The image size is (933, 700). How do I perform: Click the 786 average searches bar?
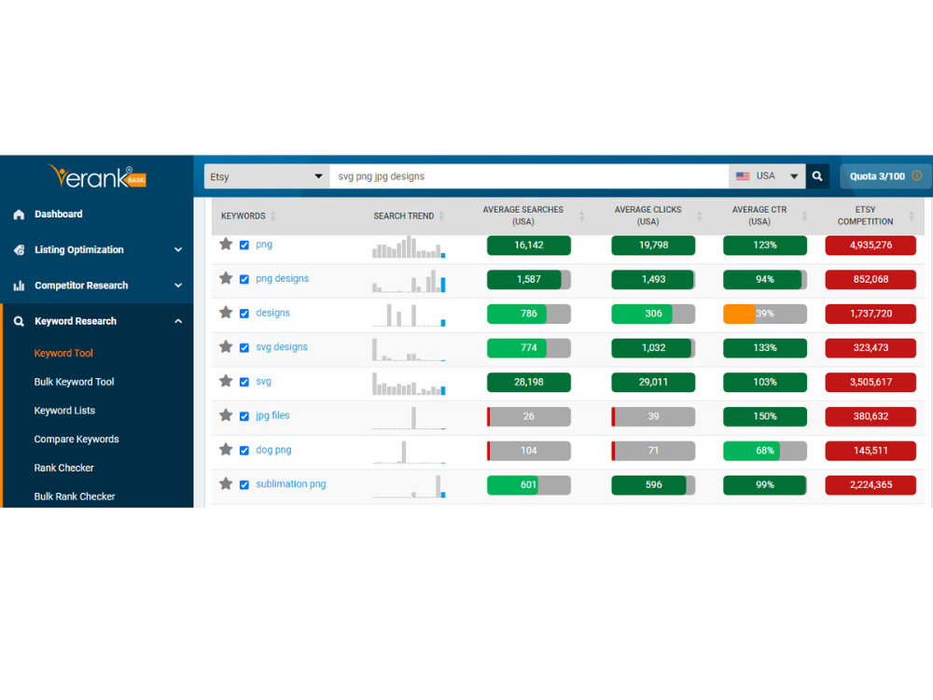(x=528, y=314)
